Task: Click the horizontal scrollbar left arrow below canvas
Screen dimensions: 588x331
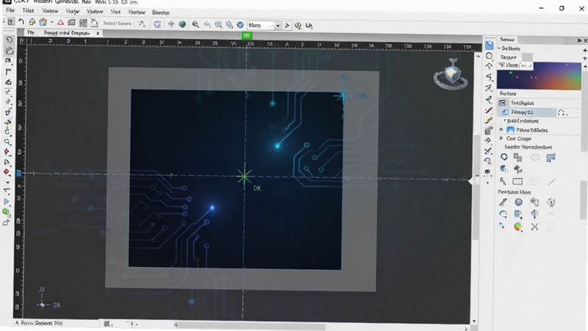Action: click(176, 325)
